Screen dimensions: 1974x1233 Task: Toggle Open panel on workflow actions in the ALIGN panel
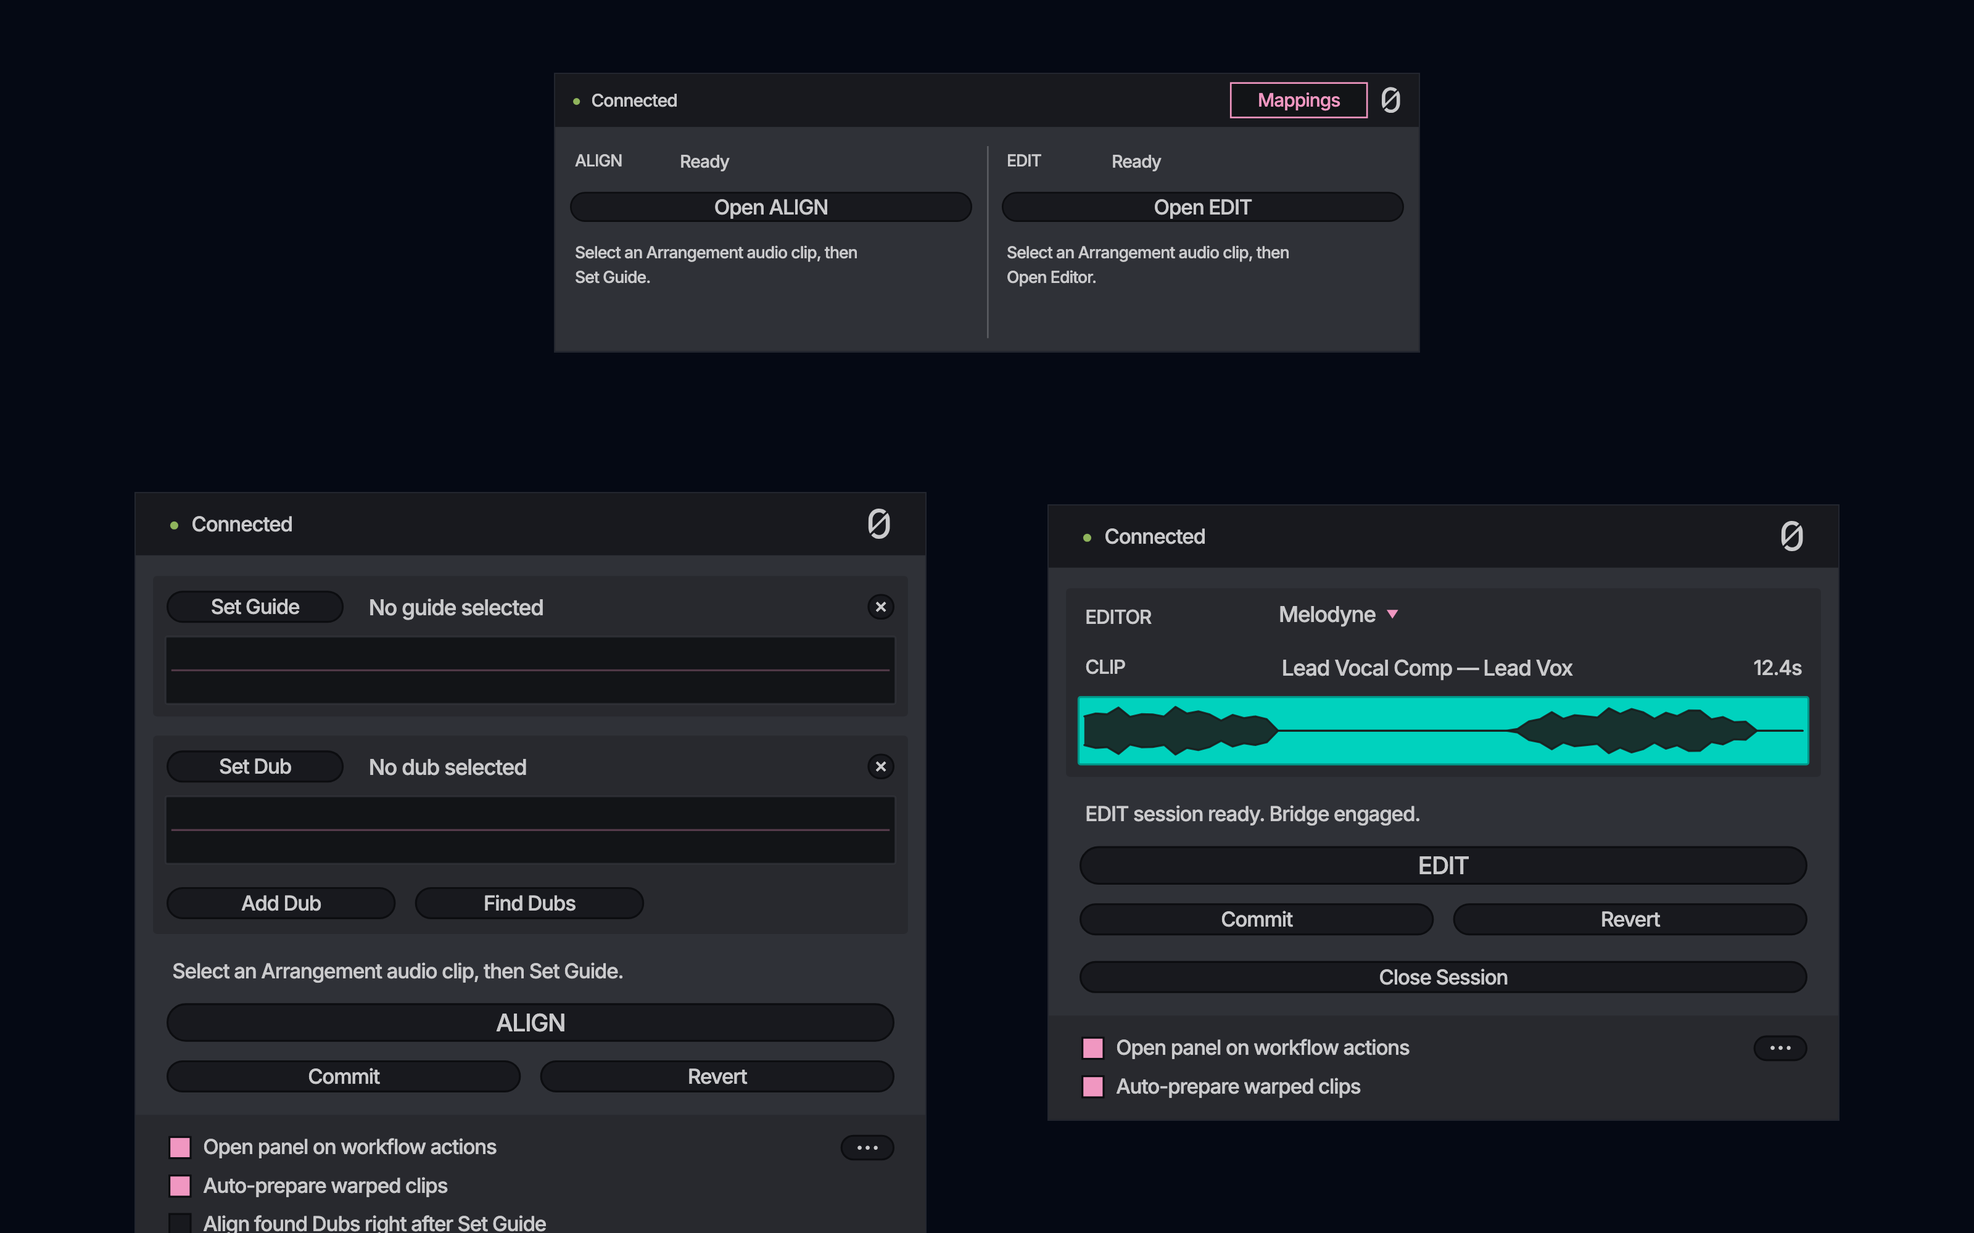(180, 1147)
